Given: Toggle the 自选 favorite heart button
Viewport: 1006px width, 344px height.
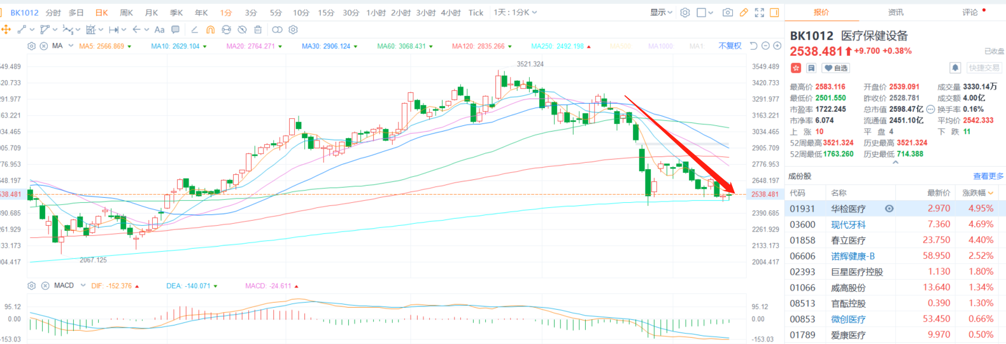Looking at the screenshot, I should tap(835, 68).
